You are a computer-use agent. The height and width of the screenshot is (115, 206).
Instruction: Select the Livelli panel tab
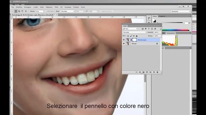tap(125, 26)
